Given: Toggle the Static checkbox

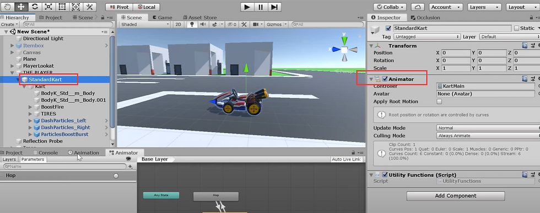Looking at the screenshot, I should point(516,28).
